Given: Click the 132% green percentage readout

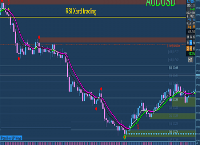Looking at the screenshot, I should click(192, 54).
